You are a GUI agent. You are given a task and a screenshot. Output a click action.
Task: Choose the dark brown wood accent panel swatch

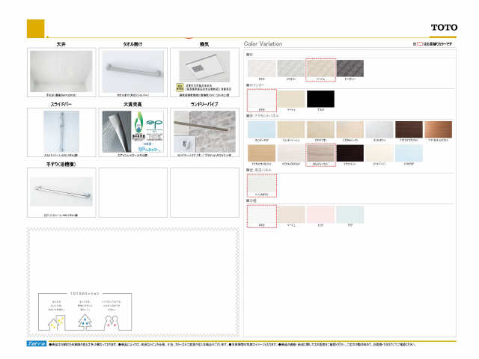coord(409,130)
